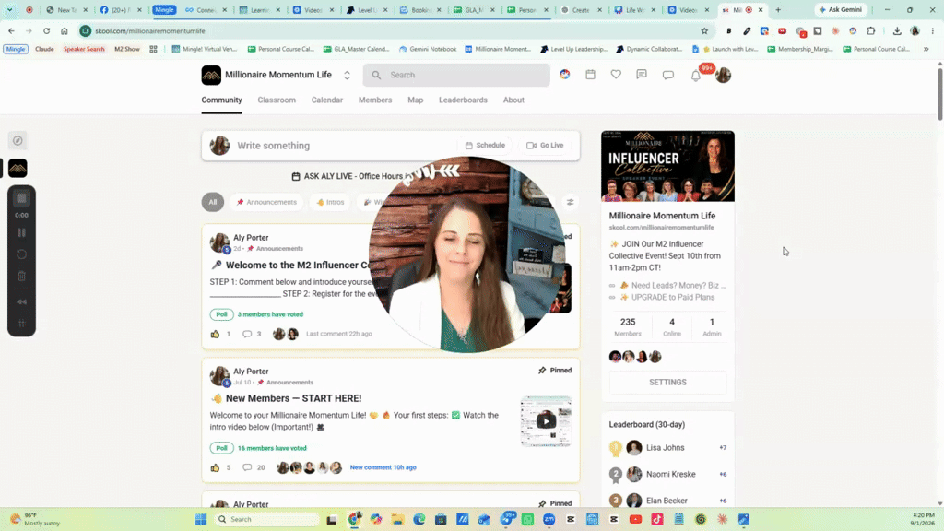The height and width of the screenshot is (531, 944).
Task: Click the Windows taskbar search box
Action: click(267, 519)
